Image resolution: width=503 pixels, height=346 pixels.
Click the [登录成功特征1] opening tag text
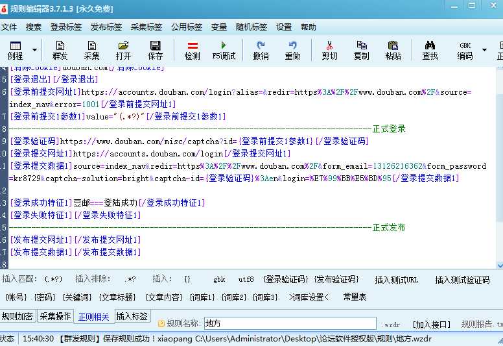(41, 203)
